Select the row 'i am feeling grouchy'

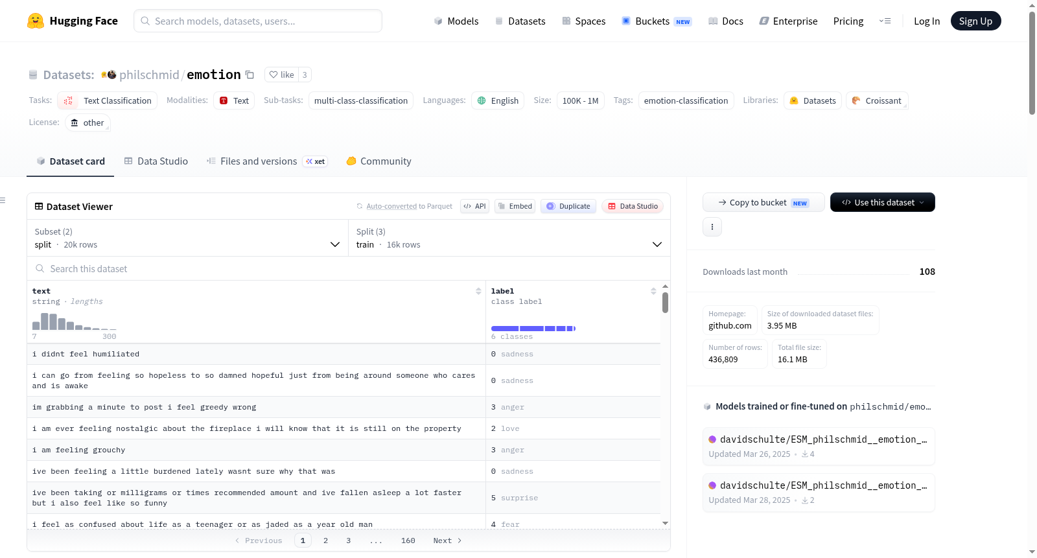[344, 450]
